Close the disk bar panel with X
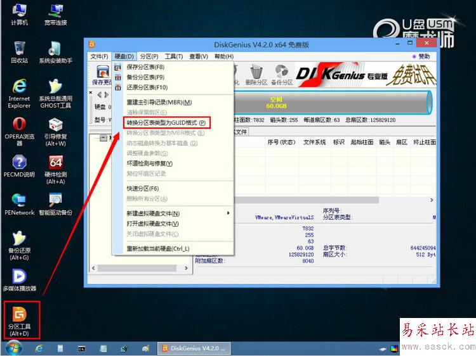This screenshot has width=476, height=356. 91,92
